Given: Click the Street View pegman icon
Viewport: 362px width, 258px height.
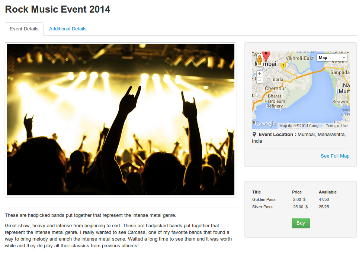Looking at the screenshot, I should 260,60.
